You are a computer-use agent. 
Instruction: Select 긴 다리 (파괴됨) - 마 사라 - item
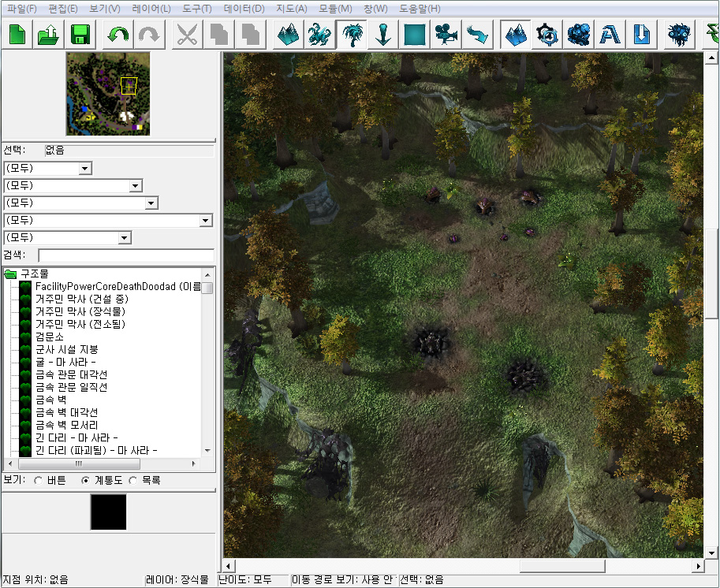point(96,451)
